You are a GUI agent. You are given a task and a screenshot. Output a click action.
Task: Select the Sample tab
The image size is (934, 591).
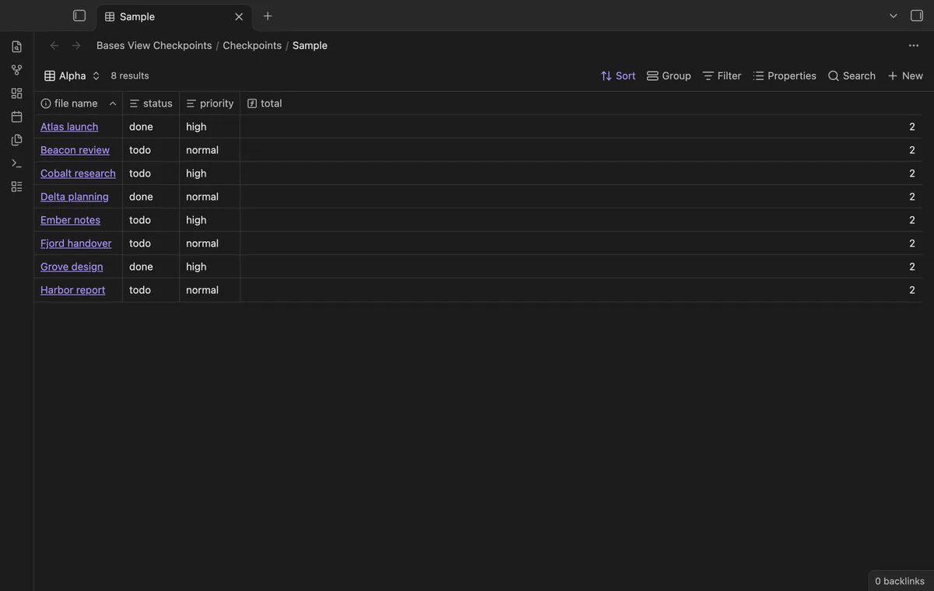pos(174,16)
